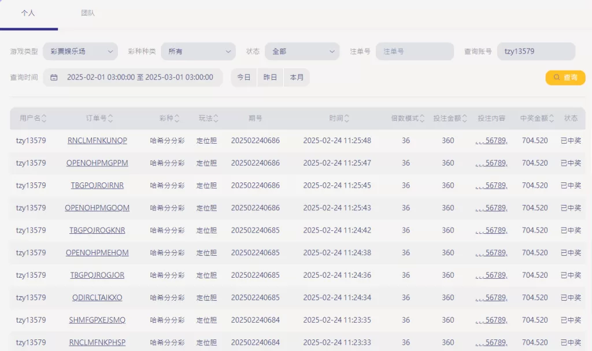
Task: Select the 本月 quick filter
Action: 297,77
